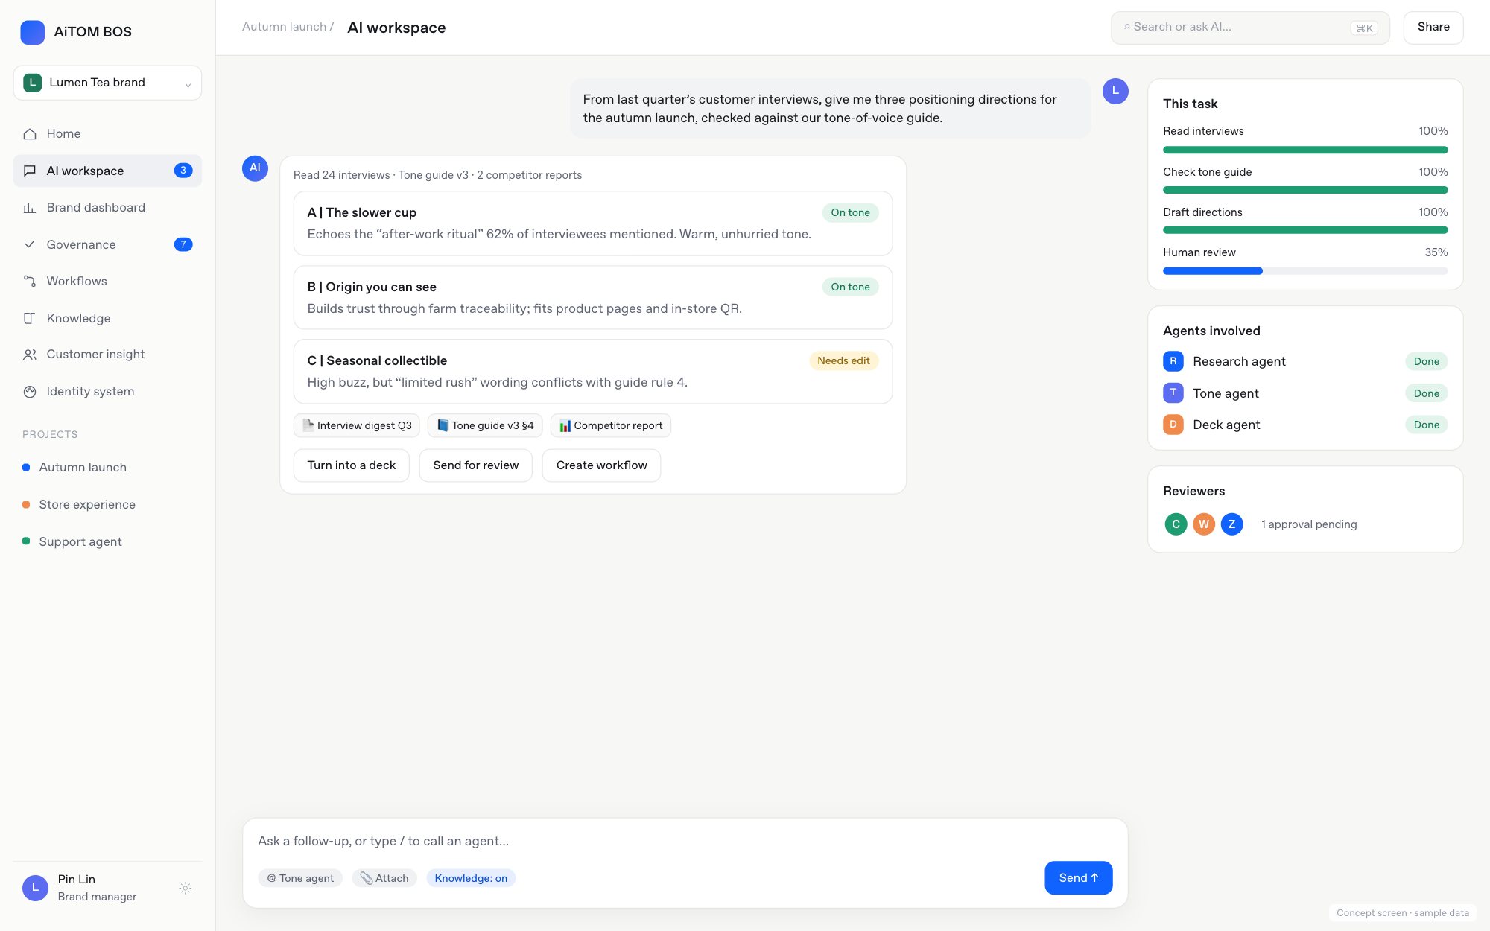This screenshot has height=931, width=1490.
Task: Click reviewer avatar W
Action: pos(1204,524)
